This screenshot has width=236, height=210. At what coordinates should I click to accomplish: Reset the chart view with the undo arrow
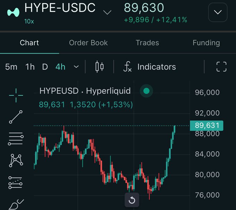click(132, 200)
